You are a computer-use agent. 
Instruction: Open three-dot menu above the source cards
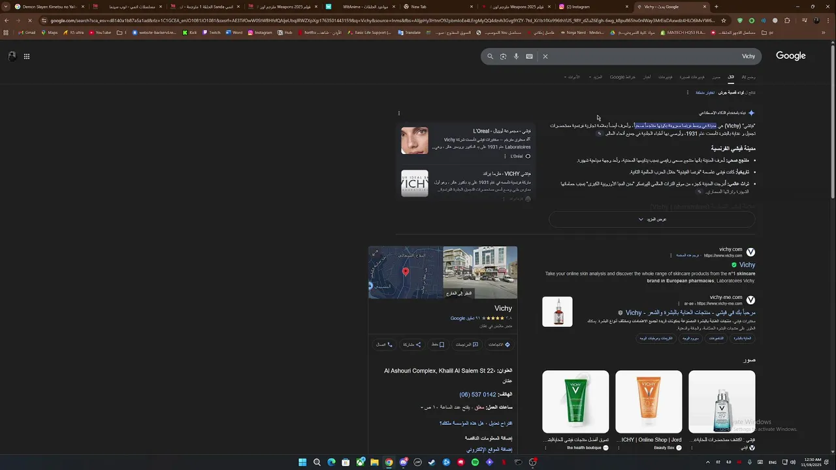(x=399, y=113)
